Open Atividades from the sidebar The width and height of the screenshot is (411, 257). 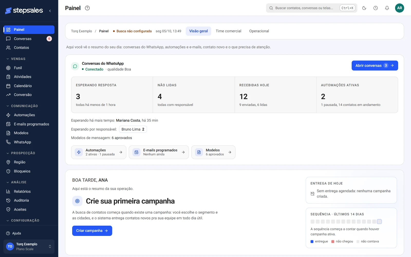[29, 77]
